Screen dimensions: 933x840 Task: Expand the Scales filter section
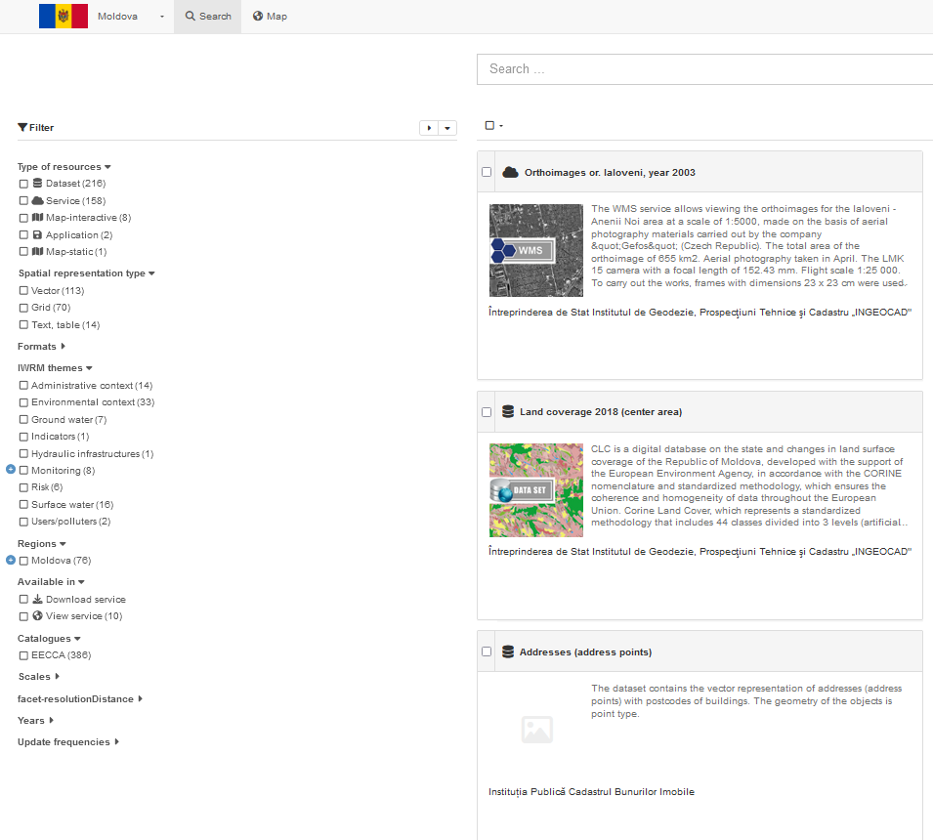39,677
